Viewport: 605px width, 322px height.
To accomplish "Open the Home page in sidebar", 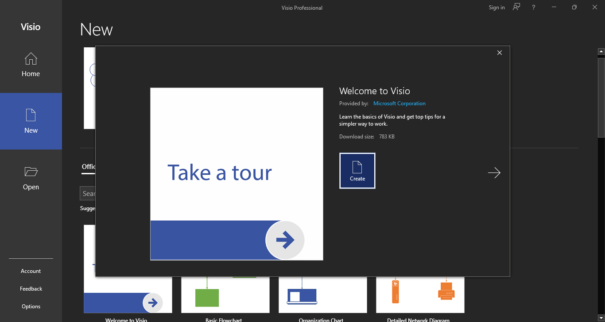I will click(31, 65).
